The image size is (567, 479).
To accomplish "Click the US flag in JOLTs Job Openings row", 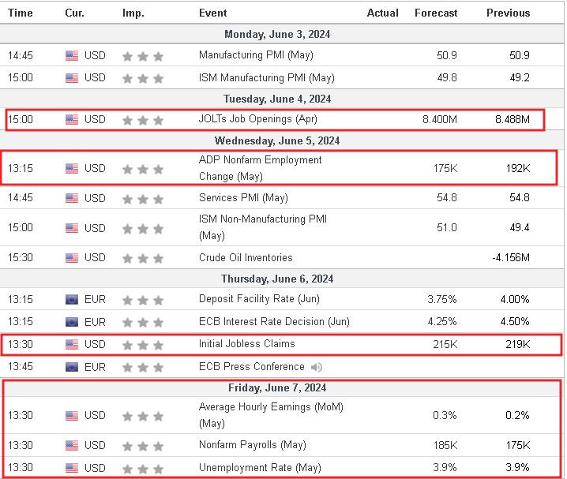I will [x=72, y=120].
